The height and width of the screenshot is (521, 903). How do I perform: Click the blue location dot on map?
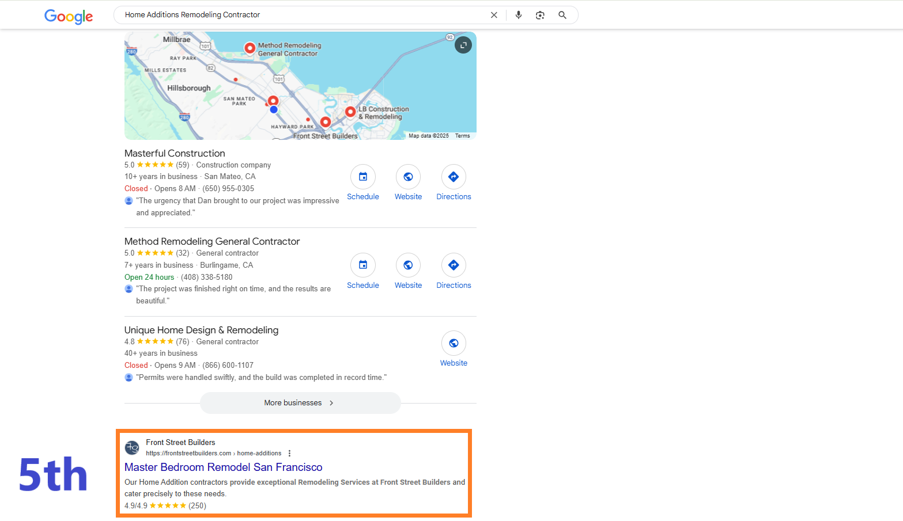274,109
